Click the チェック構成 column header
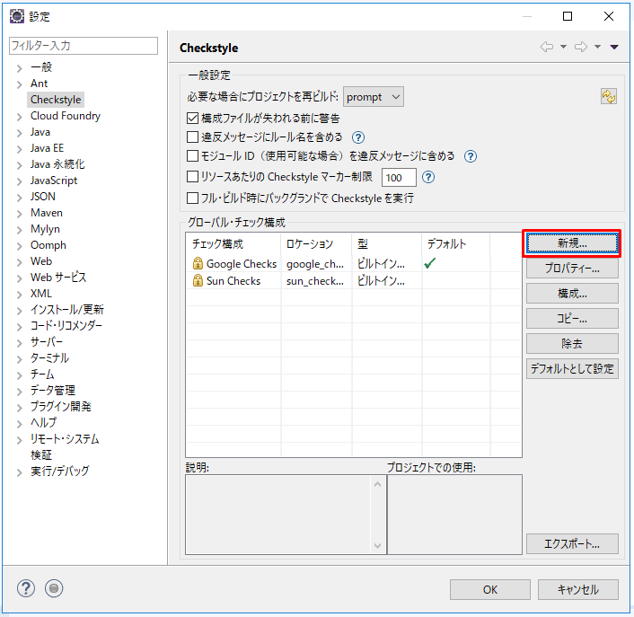Image resolution: width=634 pixels, height=617 pixels. click(233, 243)
